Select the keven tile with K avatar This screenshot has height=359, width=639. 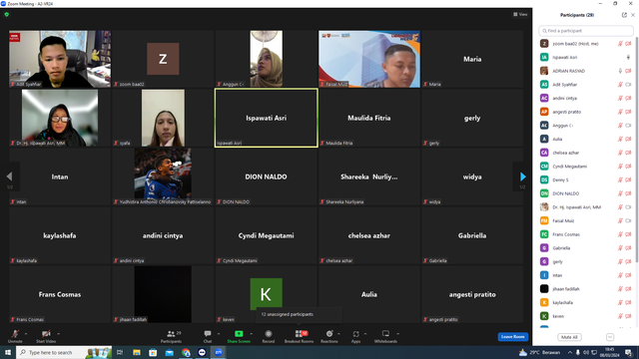(267, 294)
